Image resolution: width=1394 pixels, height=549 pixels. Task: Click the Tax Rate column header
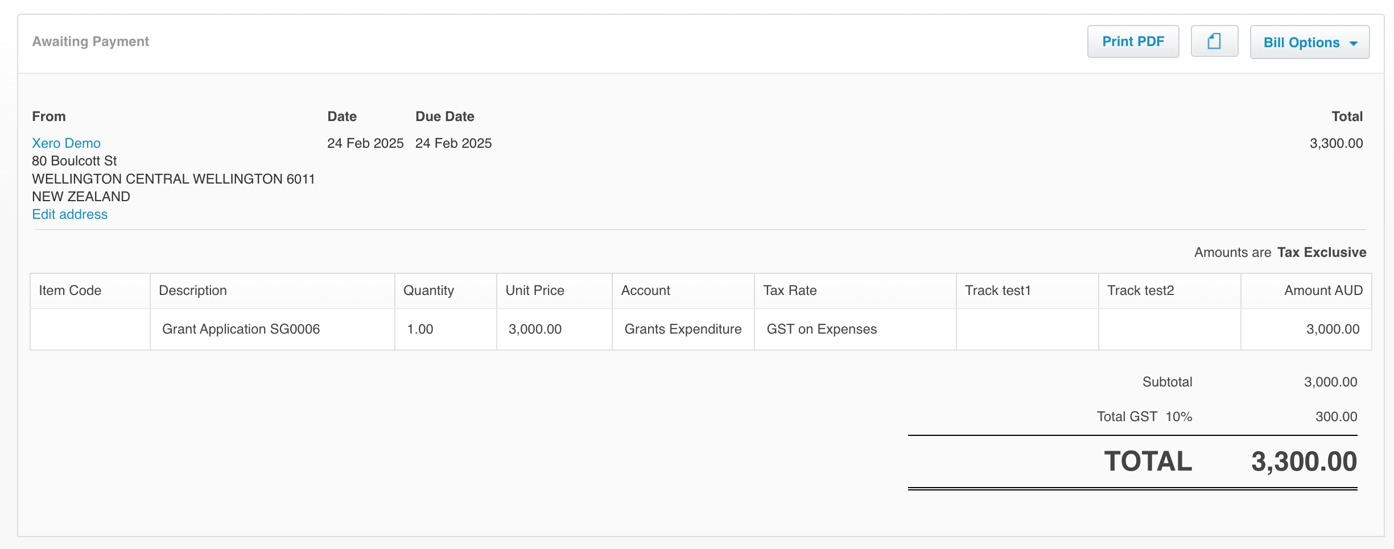[x=790, y=290]
